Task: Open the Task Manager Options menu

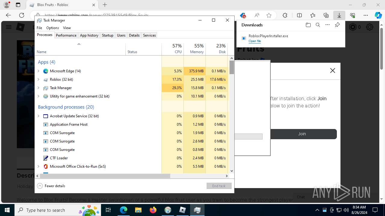Action: pos(53,28)
